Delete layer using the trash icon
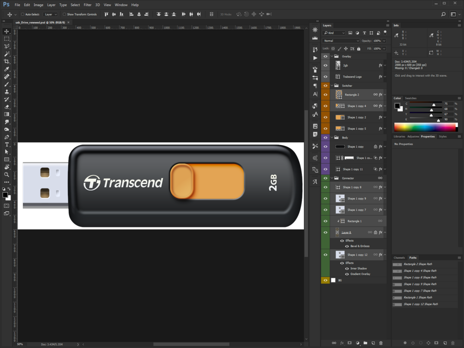Image resolution: width=464 pixels, height=348 pixels. 381,343
